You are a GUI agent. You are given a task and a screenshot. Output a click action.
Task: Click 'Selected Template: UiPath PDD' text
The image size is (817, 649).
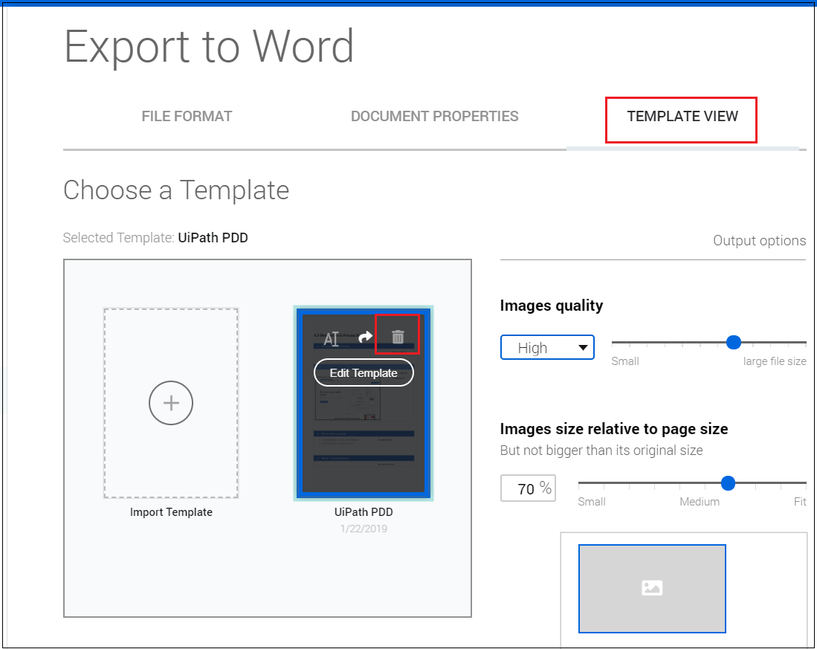(x=155, y=237)
